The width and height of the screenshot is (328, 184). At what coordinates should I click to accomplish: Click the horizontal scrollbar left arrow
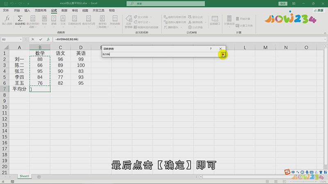click(x=201, y=177)
